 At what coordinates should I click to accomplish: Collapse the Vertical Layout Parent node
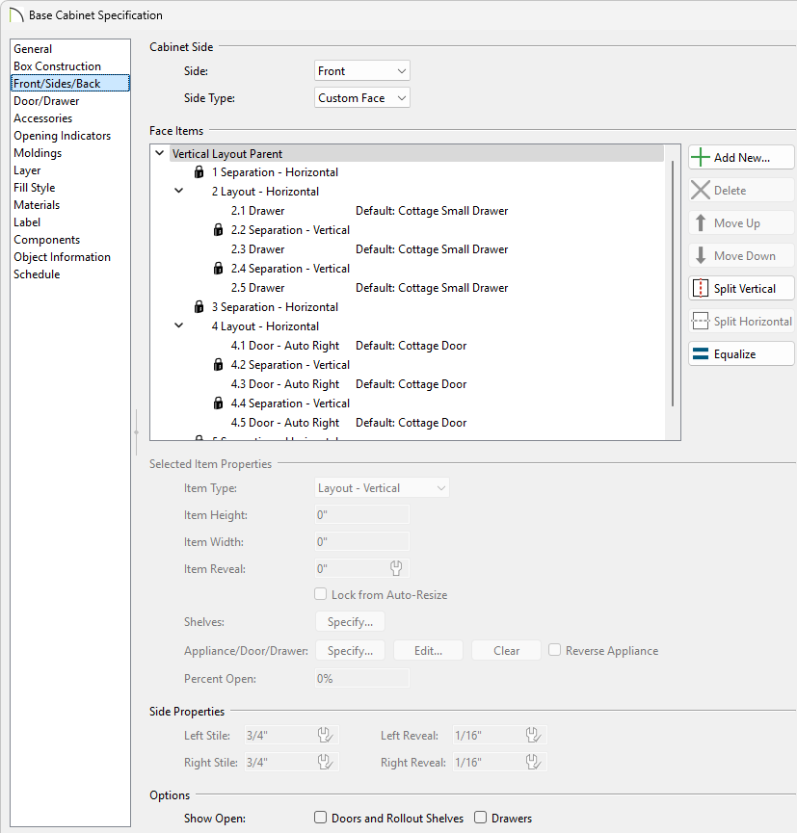click(160, 153)
